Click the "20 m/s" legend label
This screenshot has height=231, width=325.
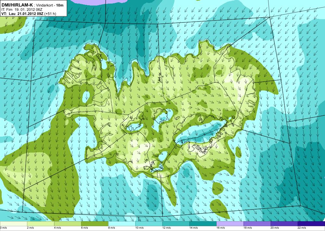coord(275,228)
